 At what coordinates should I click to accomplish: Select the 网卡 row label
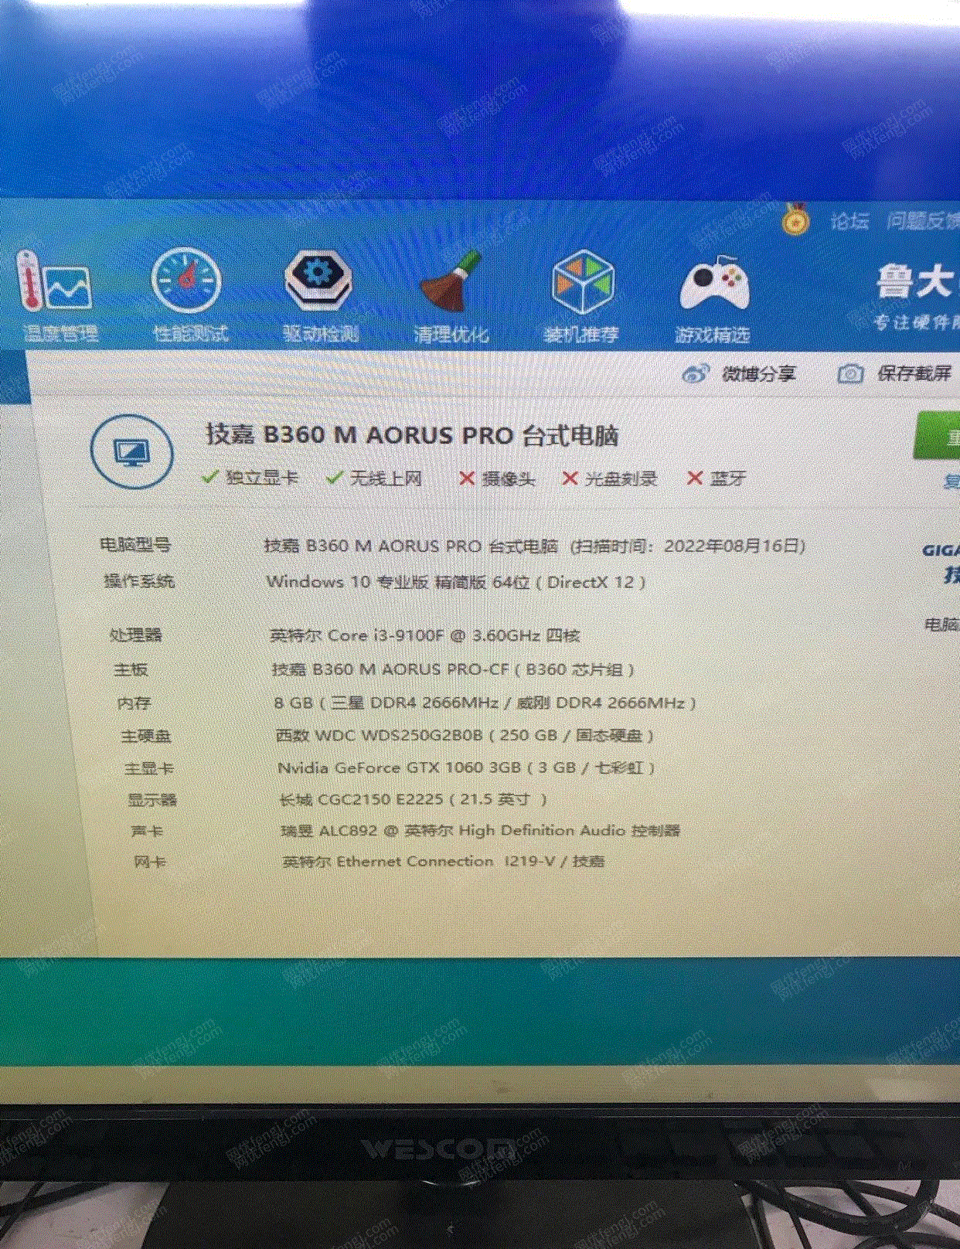point(150,861)
